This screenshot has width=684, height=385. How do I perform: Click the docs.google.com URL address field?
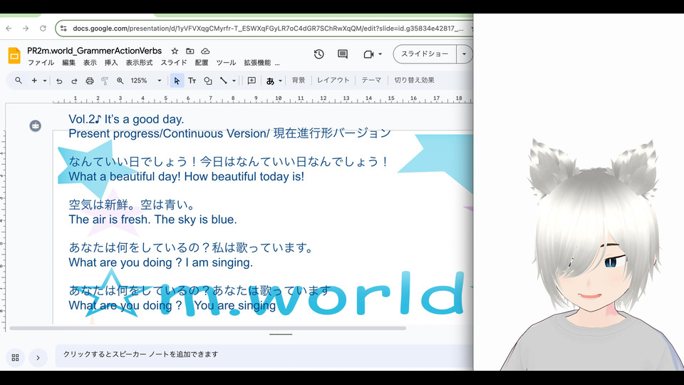[x=267, y=29]
